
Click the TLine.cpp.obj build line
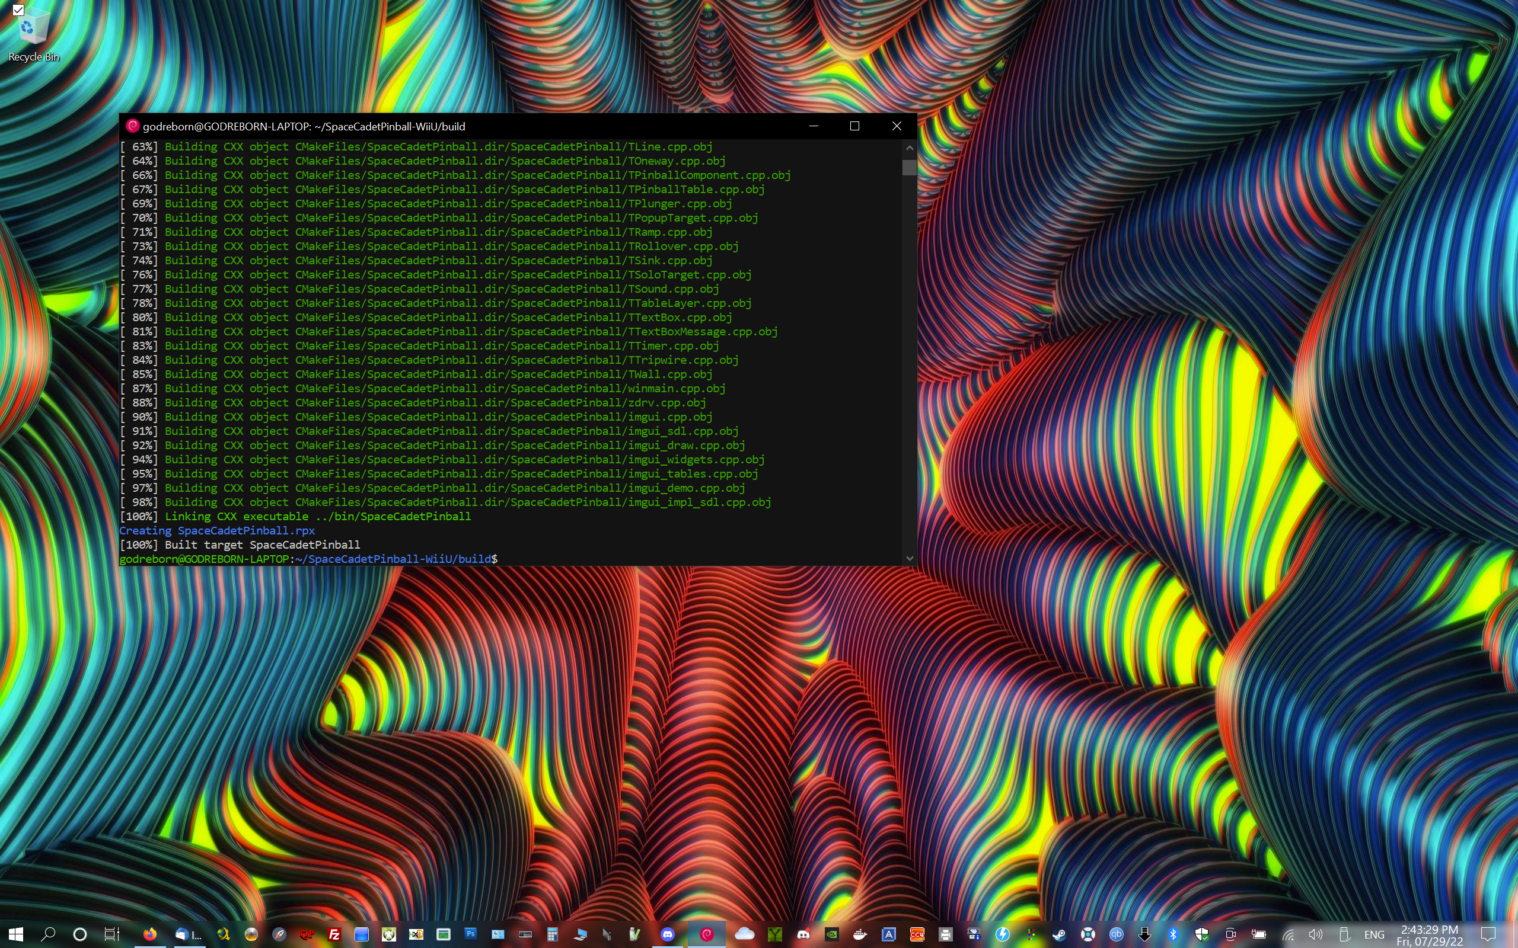pyautogui.click(x=416, y=147)
